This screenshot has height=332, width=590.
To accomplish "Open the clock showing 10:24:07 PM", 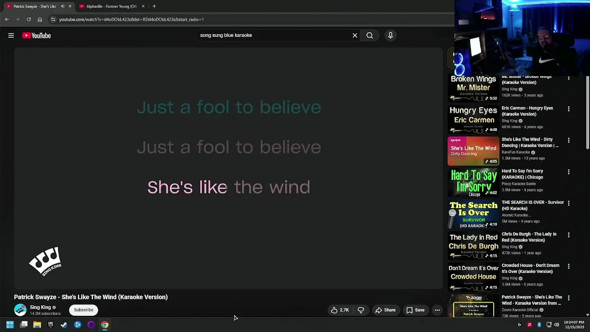I will (574, 325).
